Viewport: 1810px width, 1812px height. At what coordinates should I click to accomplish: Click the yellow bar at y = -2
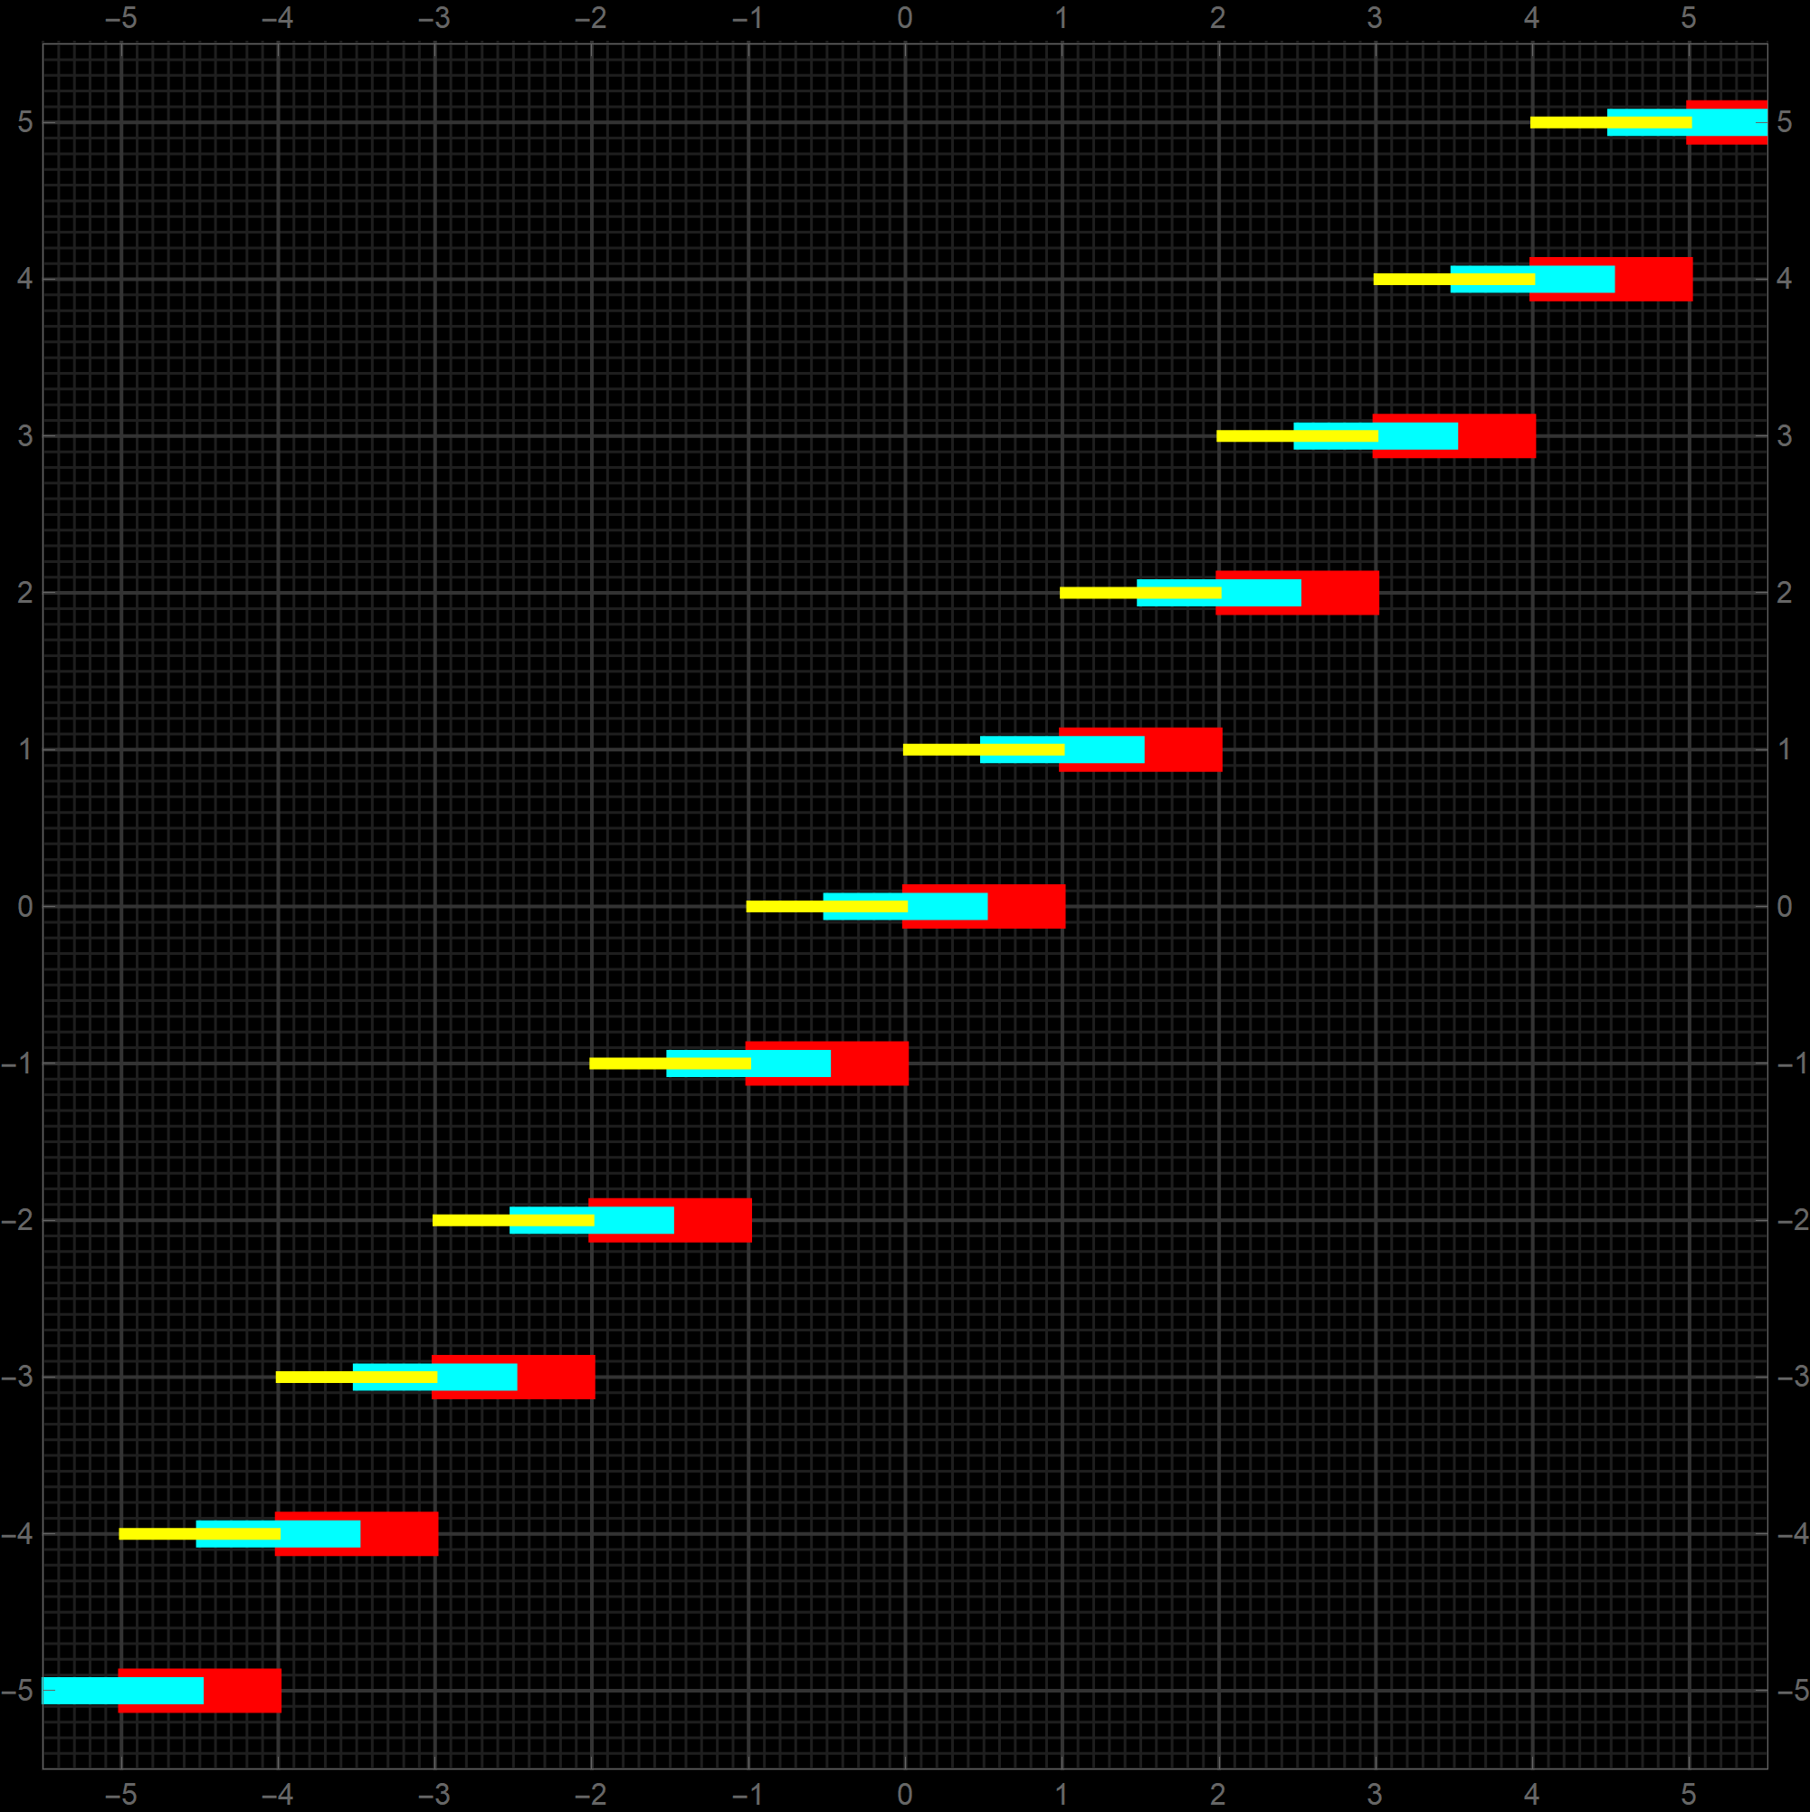471,1220
